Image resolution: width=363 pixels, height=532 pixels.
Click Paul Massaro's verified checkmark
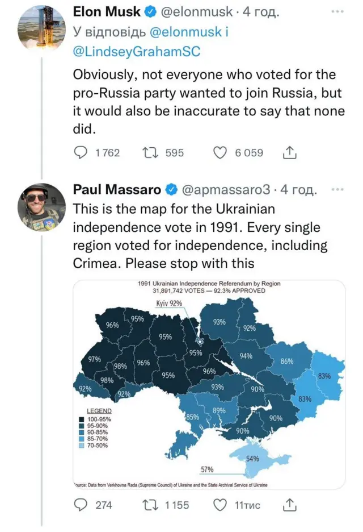172,189
